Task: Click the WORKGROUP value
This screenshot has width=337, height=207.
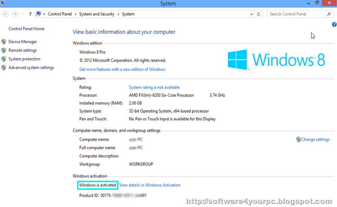Action: tap(141, 164)
